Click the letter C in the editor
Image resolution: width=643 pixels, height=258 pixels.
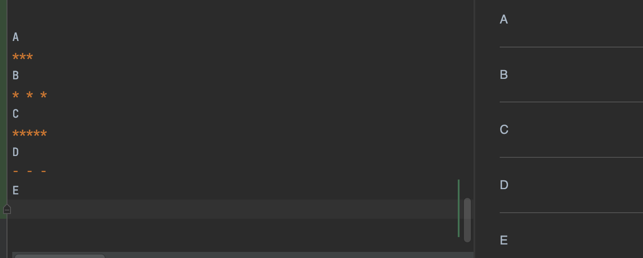pos(16,114)
